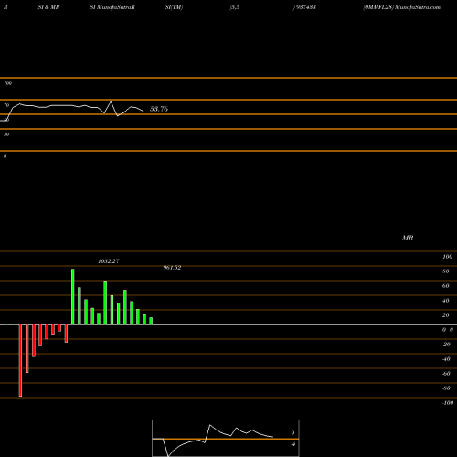This screenshot has height=457, width=457.
Task: Click the MunafaSutra.com watermark text in header
Action: pyautogui.click(x=418, y=7)
